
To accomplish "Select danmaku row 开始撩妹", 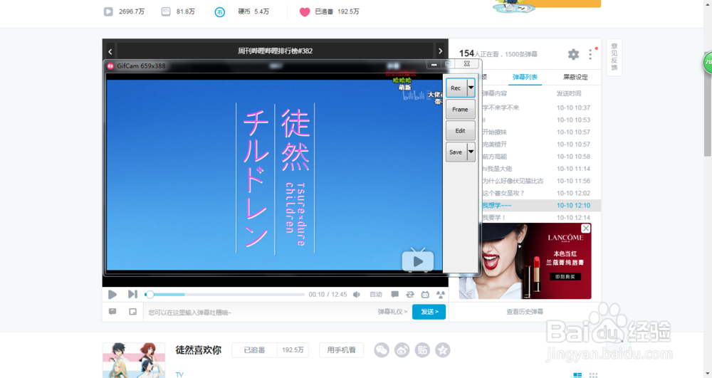I will pos(541,132).
